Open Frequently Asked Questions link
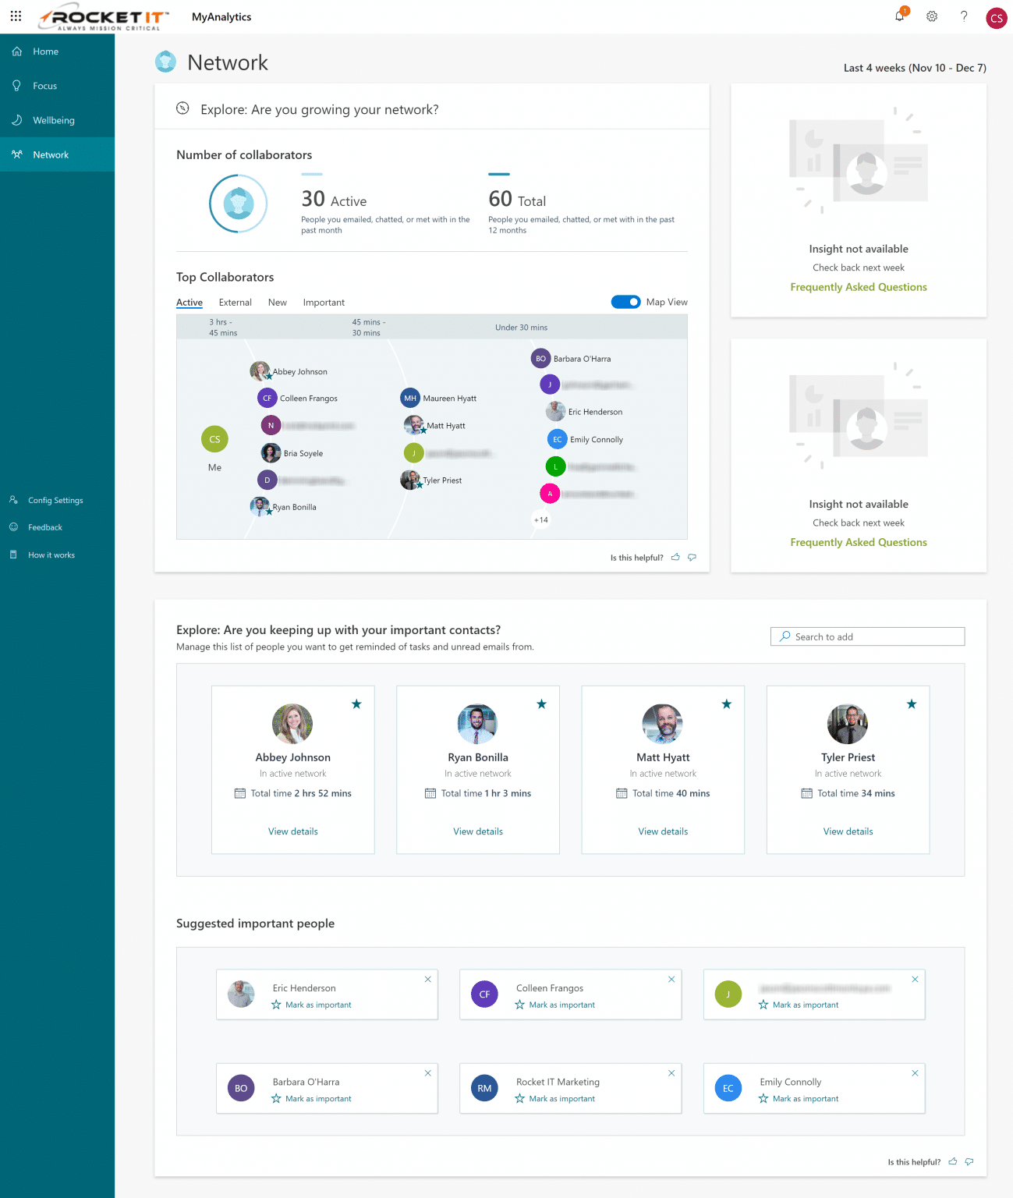 coord(858,287)
